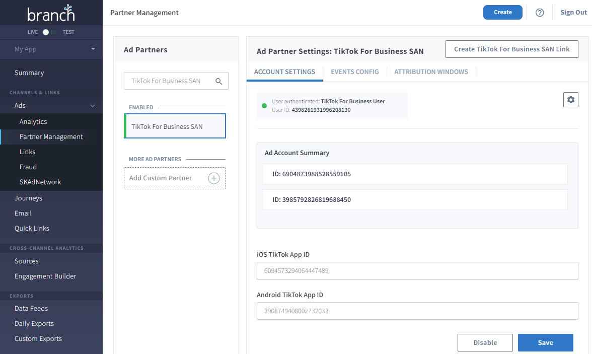The height and width of the screenshot is (354, 592).
Task: Click the Branch logo
Action: click(51, 13)
